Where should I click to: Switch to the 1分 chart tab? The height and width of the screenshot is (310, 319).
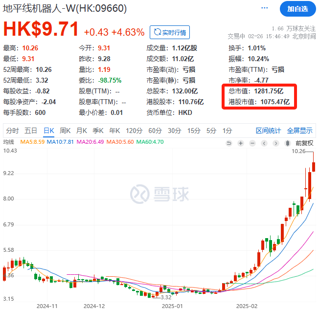coord(227,131)
